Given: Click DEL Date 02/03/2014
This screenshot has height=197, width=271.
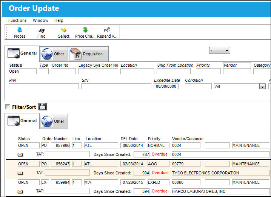Looking at the screenshot, I should [x=133, y=164].
